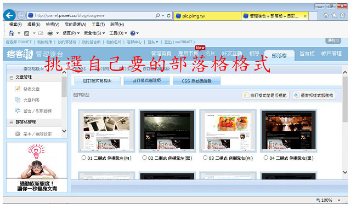Switch to CSS 原始碼編輯 tab
This screenshot has width=351, height=204.
196,81
